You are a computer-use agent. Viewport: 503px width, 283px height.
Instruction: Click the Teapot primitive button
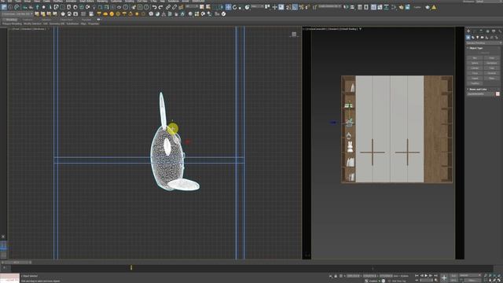click(475, 79)
